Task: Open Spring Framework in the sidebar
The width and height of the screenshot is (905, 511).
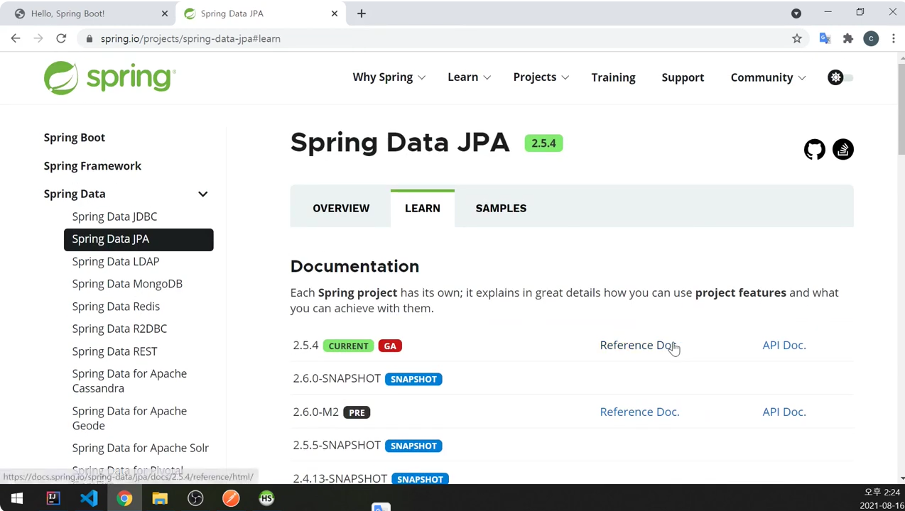Action: 92,166
